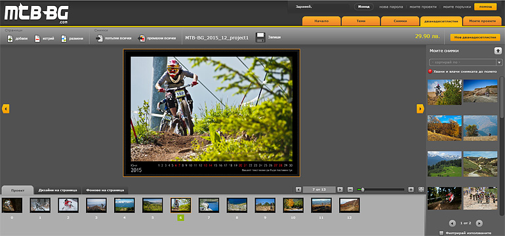Open the 'Начало' tab

(x=321, y=21)
